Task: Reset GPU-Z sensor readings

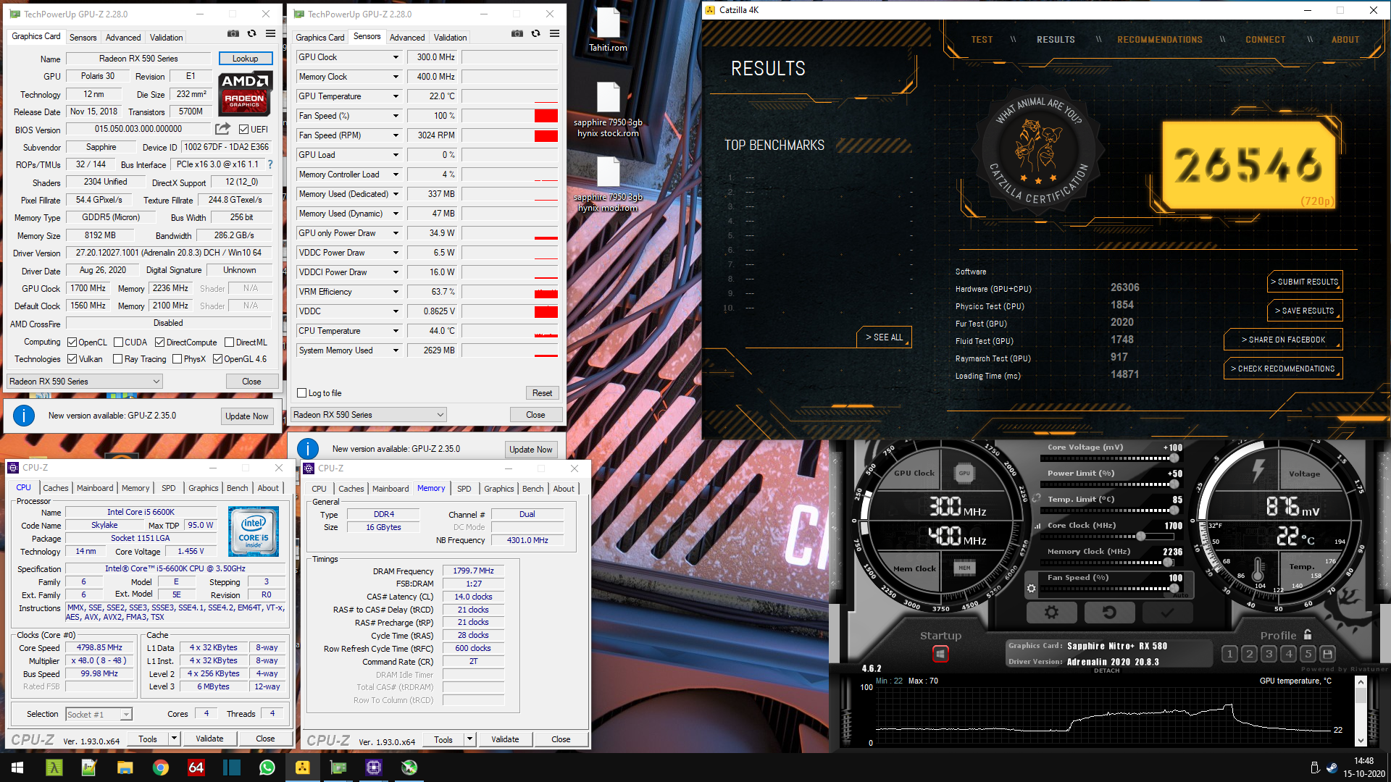Action: click(x=542, y=393)
